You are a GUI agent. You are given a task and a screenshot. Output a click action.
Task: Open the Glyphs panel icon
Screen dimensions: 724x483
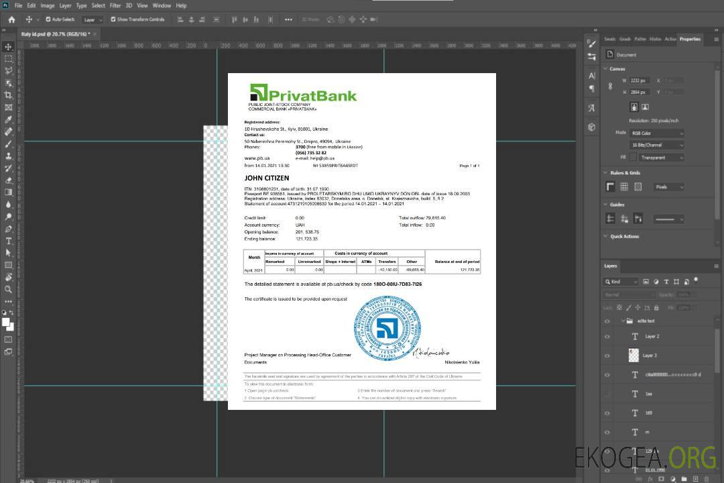[592, 108]
